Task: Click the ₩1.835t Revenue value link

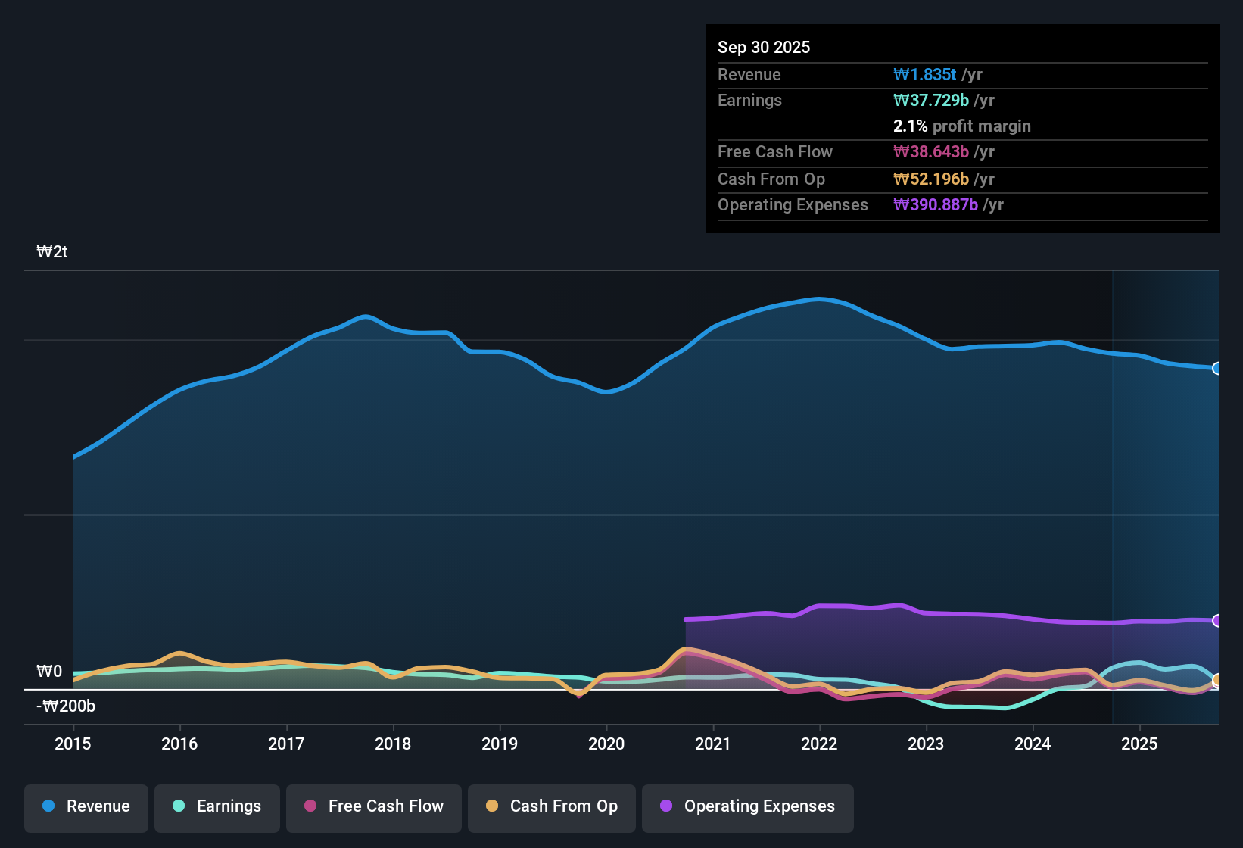Action: 926,74
